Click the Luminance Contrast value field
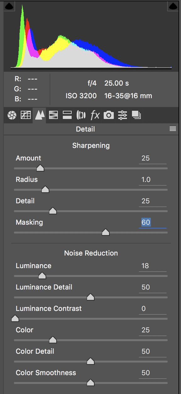 [x=153, y=309]
